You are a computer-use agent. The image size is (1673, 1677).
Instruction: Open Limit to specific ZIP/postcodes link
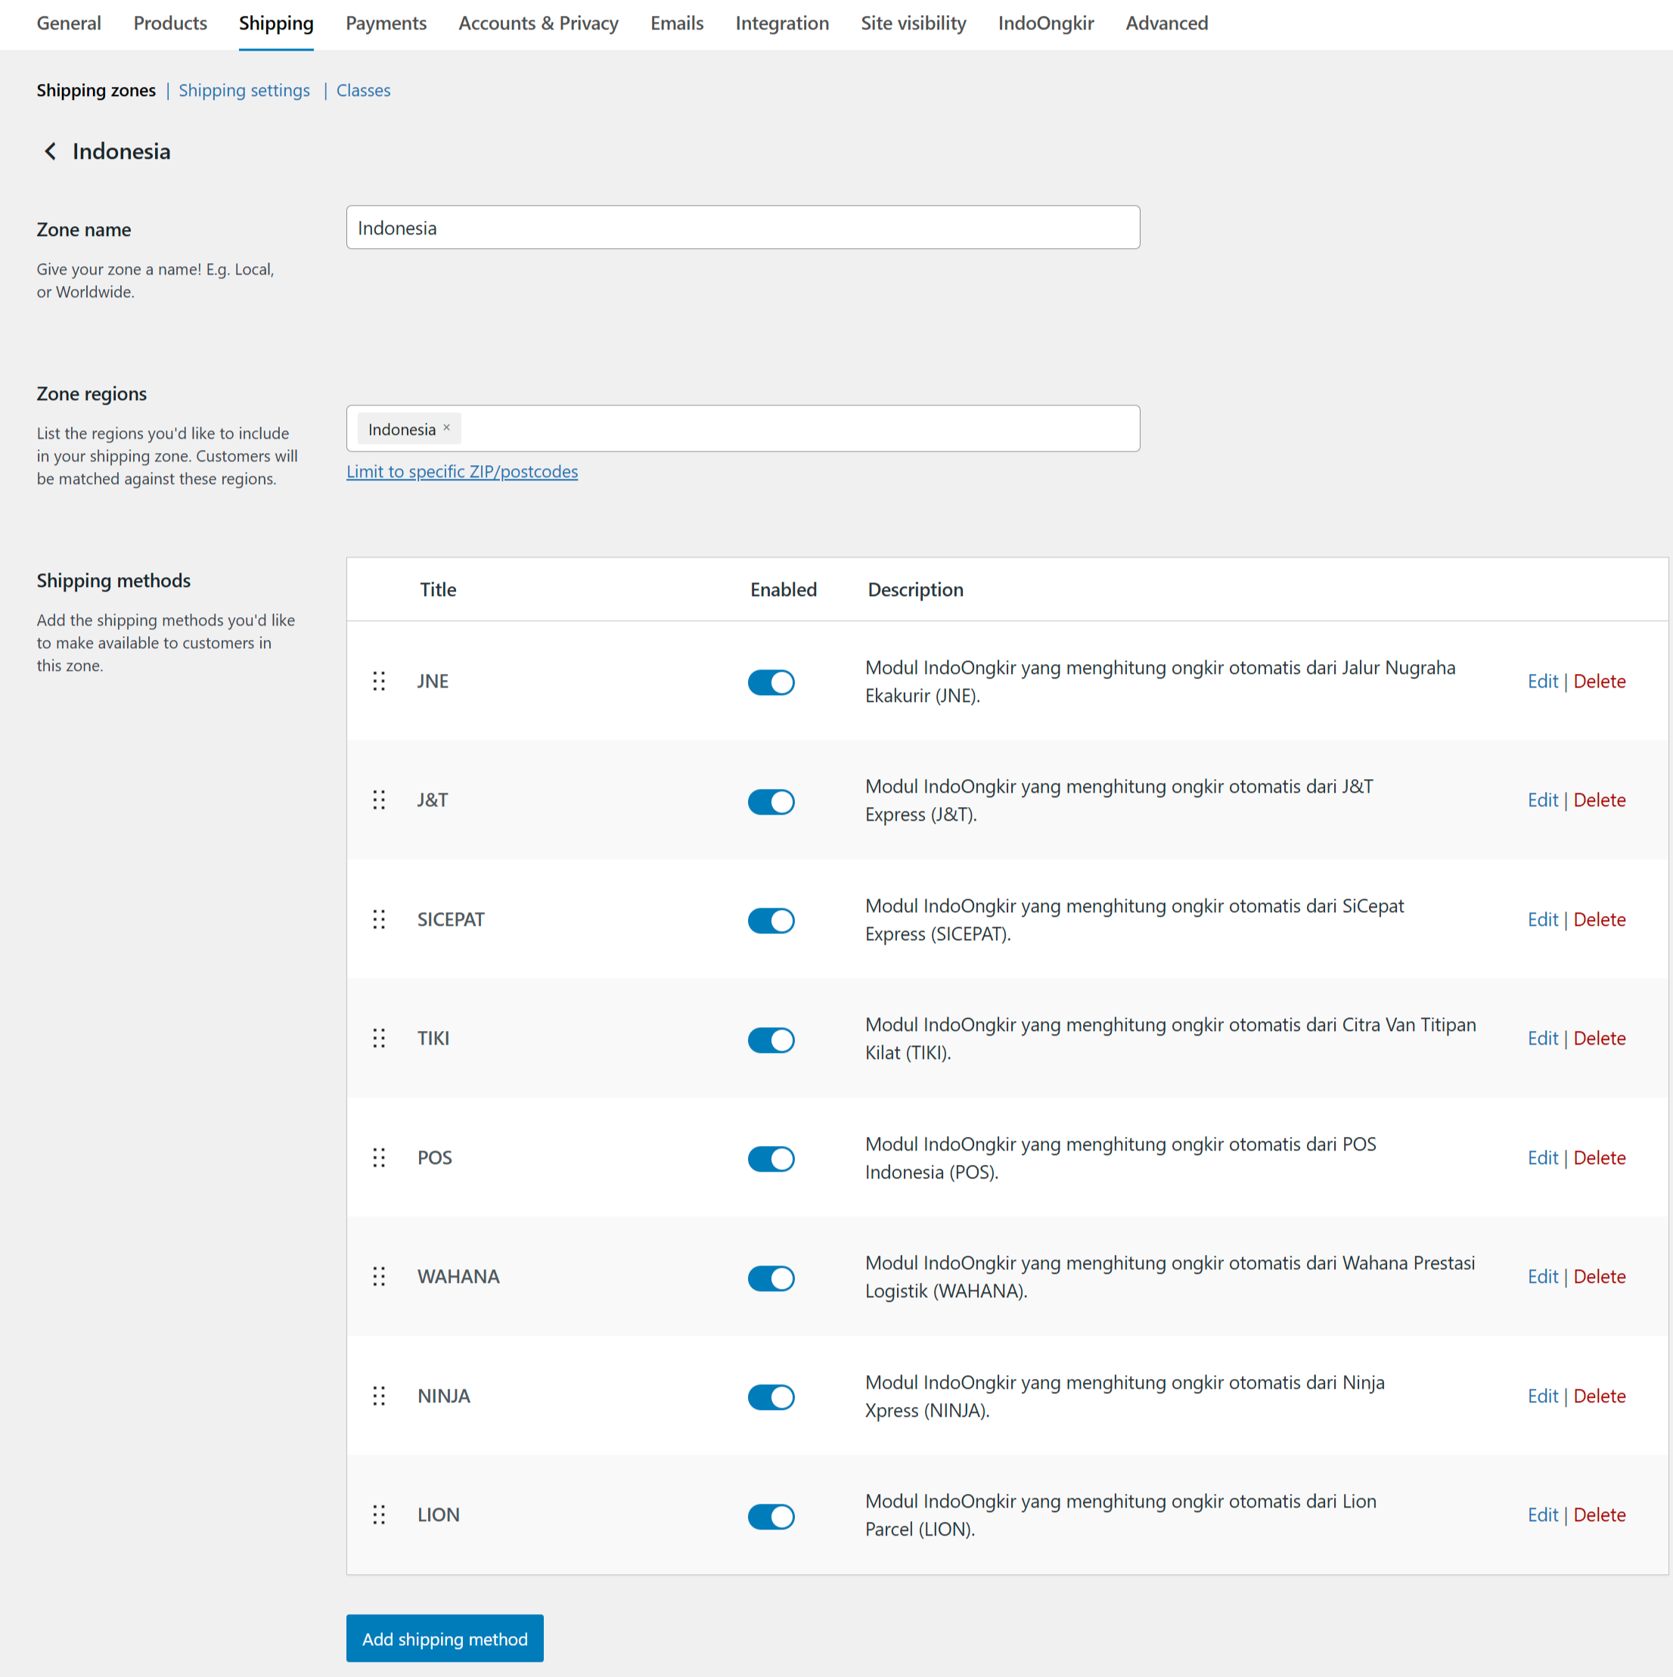pos(461,471)
